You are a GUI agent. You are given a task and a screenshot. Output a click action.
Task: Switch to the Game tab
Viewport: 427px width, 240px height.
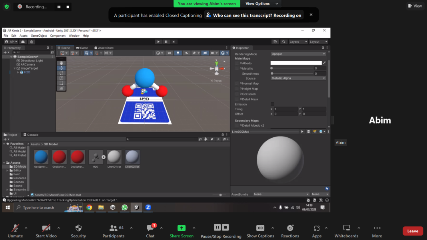82,48
